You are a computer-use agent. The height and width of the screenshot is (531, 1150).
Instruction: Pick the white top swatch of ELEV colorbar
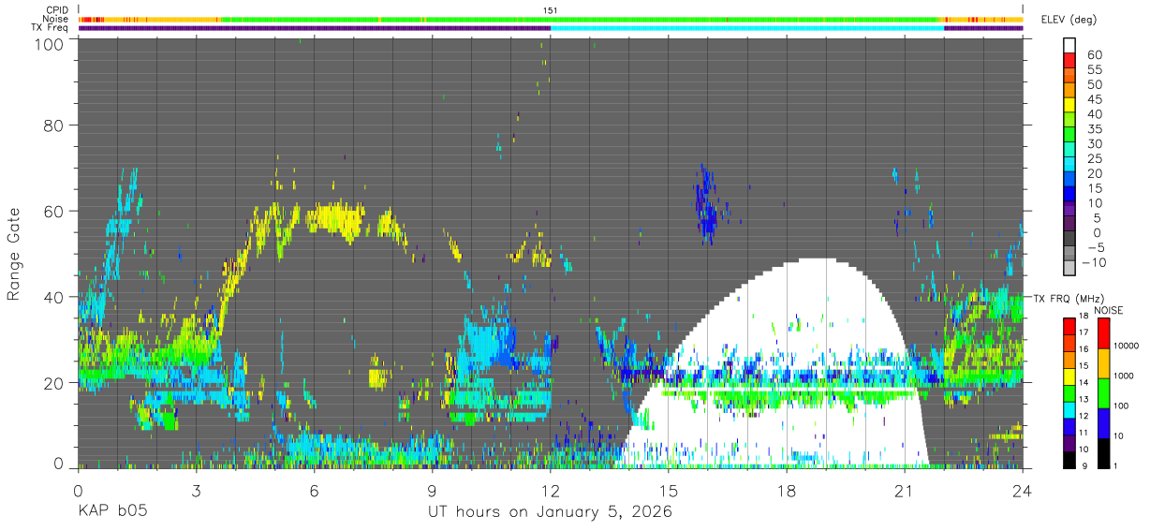[x=1069, y=45]
